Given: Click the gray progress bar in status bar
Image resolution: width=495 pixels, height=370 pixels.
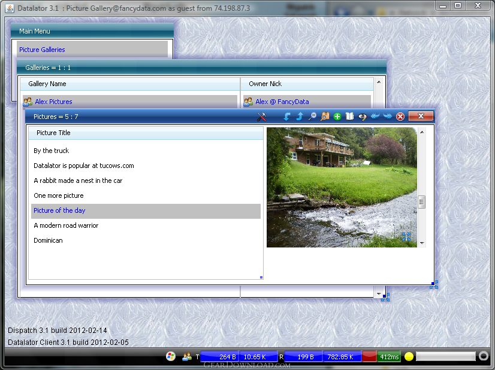Looking at the screenshot, I should (446, 356).
